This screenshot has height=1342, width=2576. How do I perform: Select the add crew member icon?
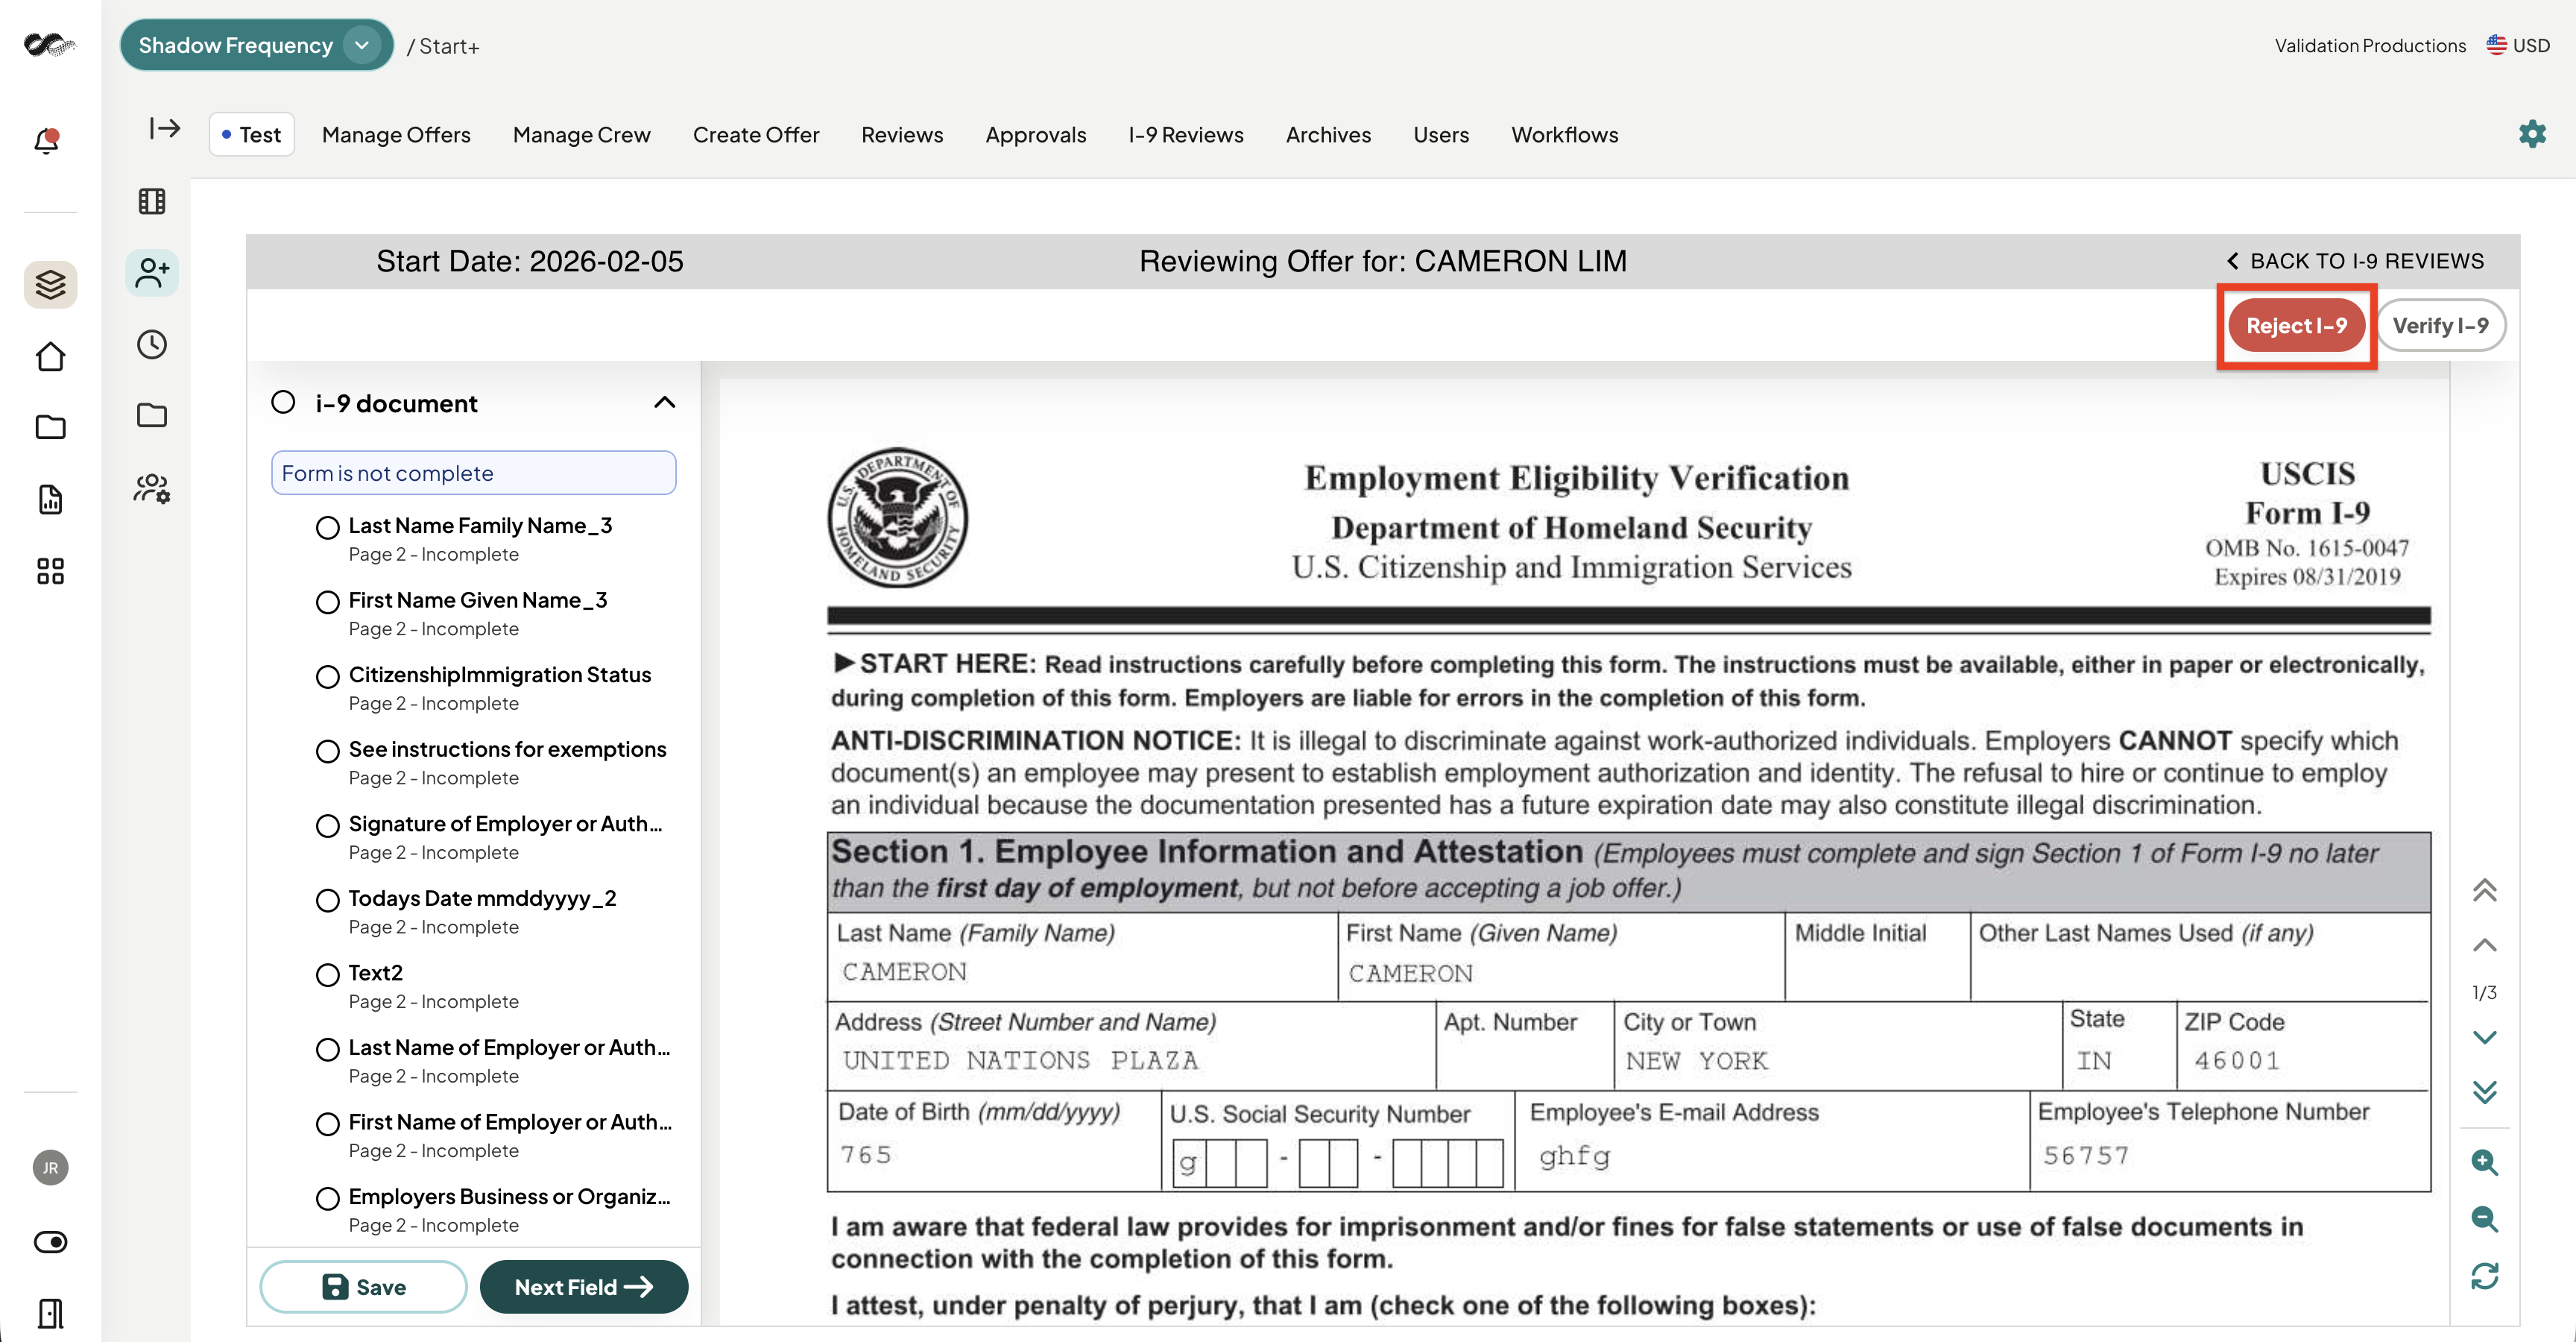point(152,272)
